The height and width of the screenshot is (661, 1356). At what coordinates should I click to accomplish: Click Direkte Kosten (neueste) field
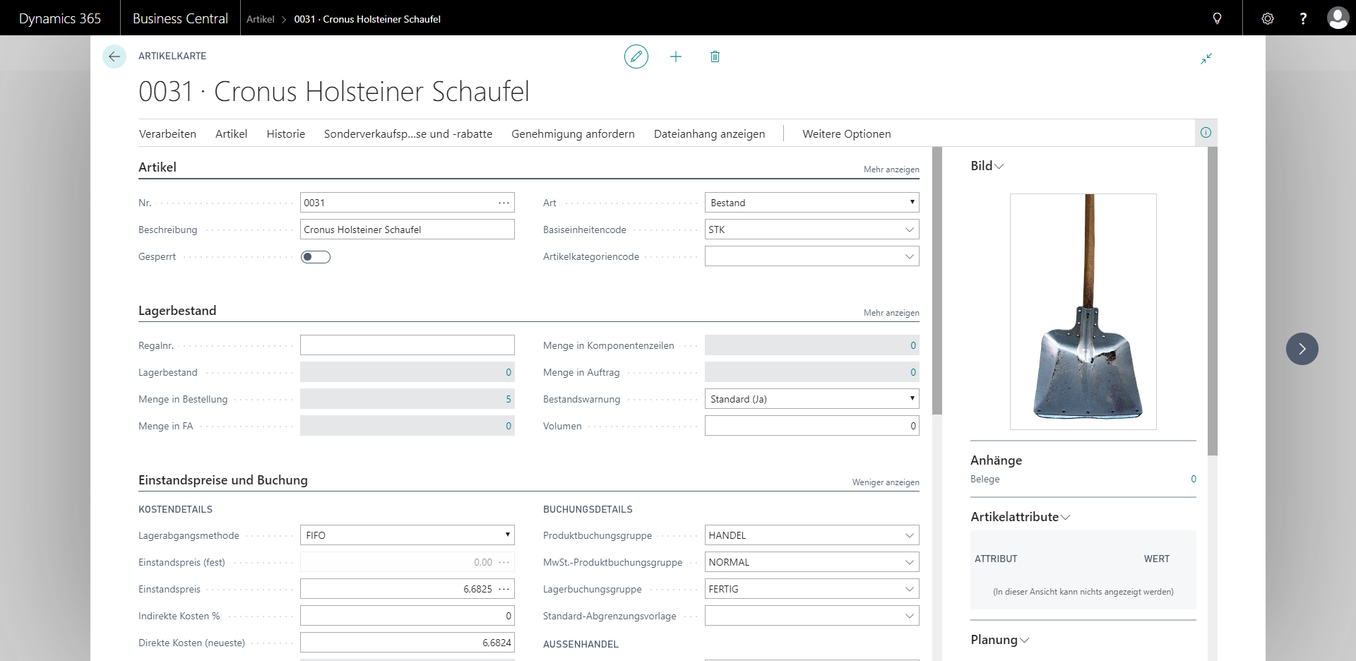(x=407, y=643)
